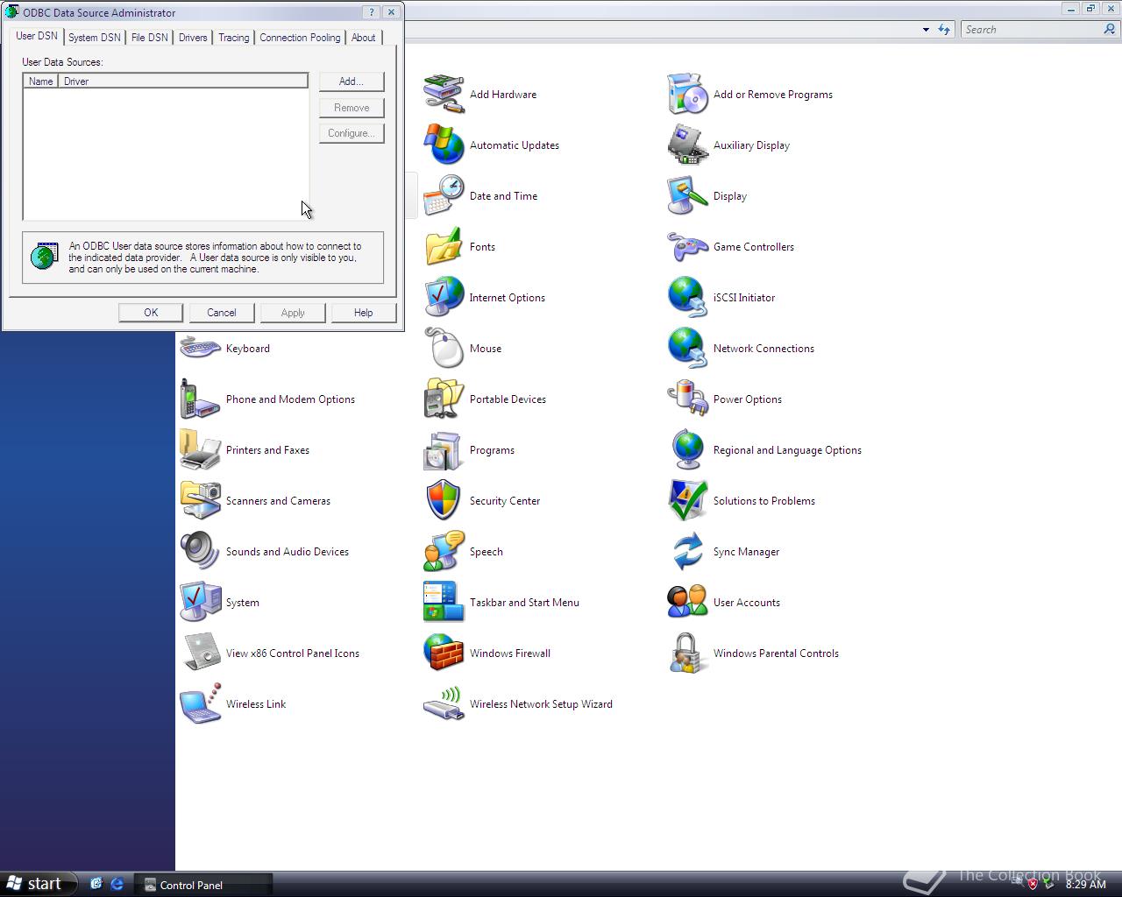Image resolution: width=1122 pixels, height=897 pixels.
Task: Open the Network Connections icon
Action: [687, 349]
